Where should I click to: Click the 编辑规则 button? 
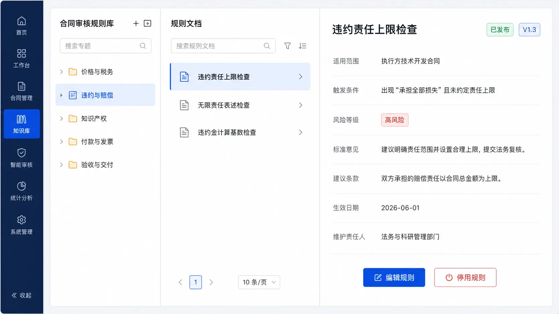click(394, 278)
